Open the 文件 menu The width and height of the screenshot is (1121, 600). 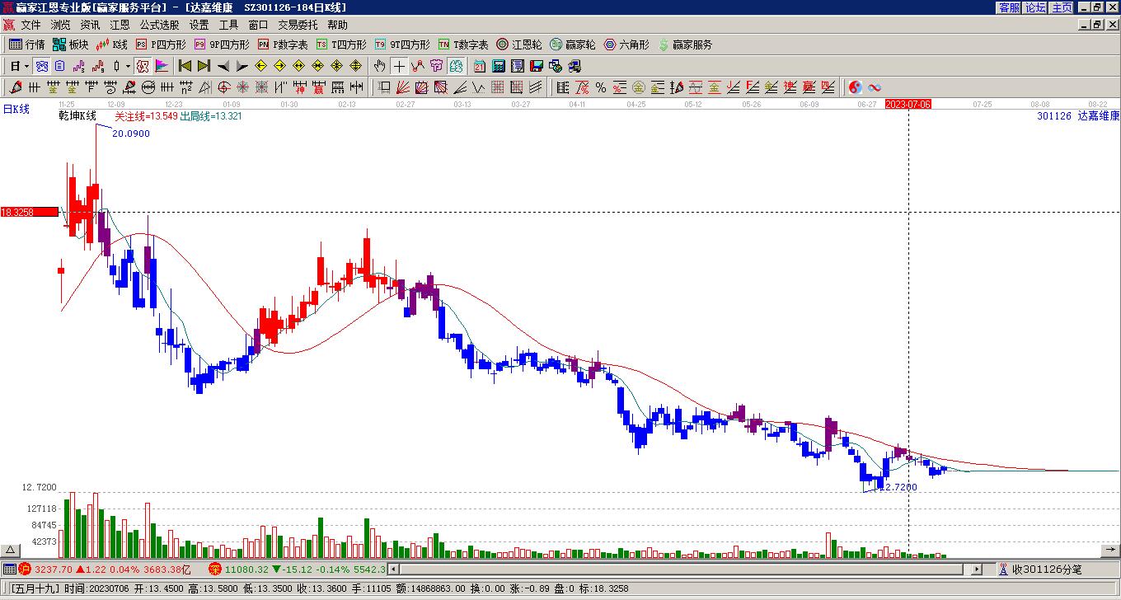30,26
